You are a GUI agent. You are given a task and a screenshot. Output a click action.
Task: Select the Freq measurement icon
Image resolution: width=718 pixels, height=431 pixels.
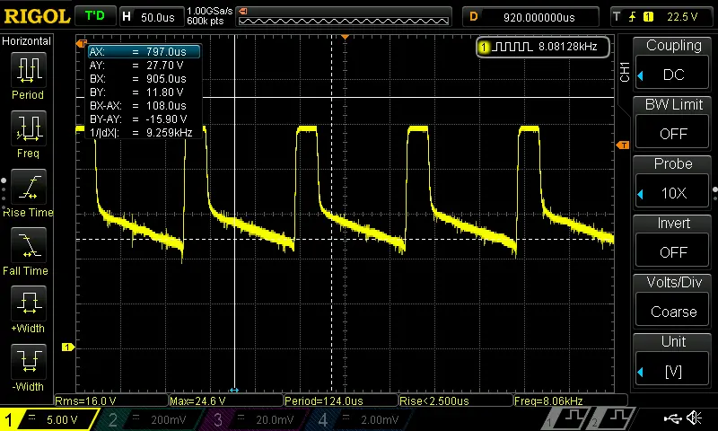point(29,128)
